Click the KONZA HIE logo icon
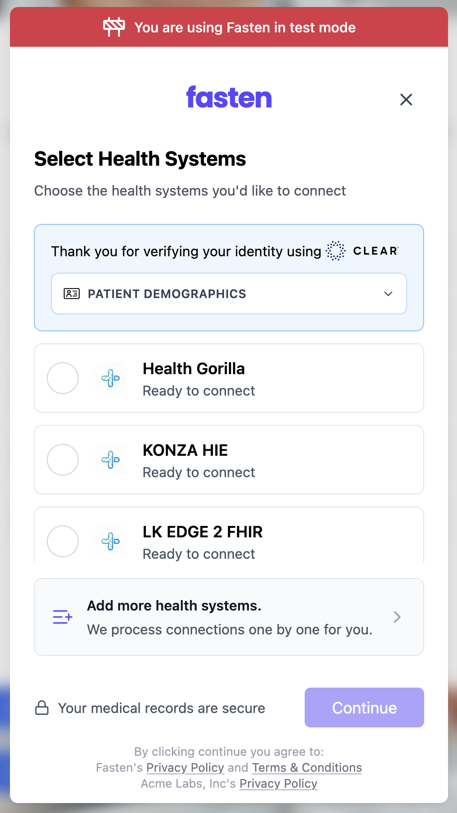457x813 pixels. [x=111, y=460]
